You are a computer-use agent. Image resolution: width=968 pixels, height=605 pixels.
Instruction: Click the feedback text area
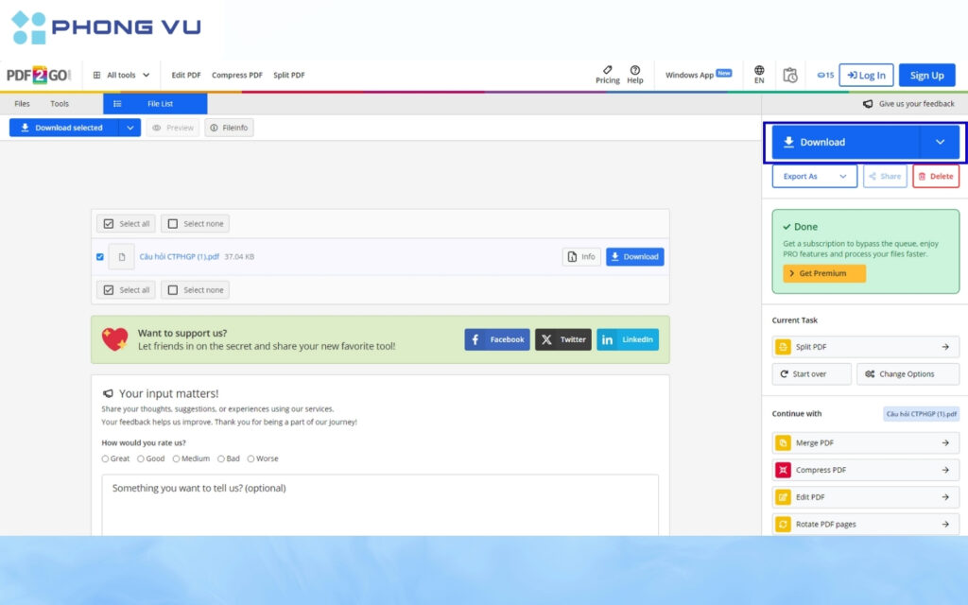pos(380,506)
